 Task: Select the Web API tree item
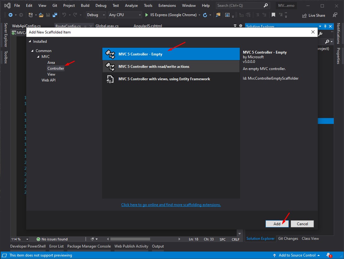point(48,80)
